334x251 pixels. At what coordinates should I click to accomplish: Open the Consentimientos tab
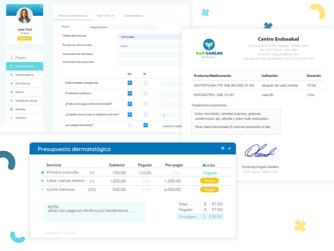click(133, 16)
